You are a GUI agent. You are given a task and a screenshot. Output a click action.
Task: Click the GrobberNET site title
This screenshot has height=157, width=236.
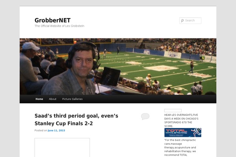coord(53,20)
